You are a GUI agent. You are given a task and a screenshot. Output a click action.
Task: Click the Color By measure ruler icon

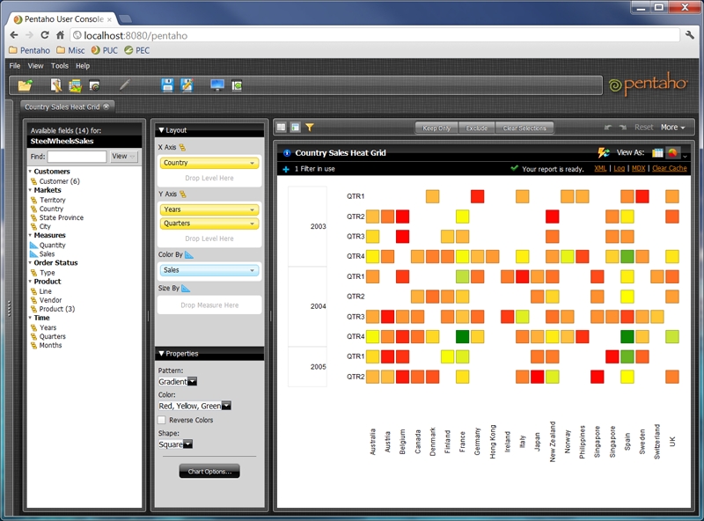tap(189, 254)
